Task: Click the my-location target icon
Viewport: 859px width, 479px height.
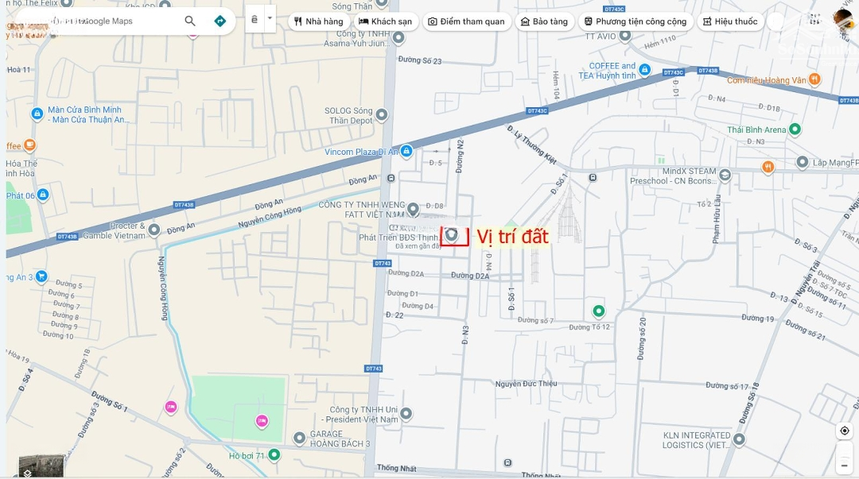Action: point(844,430)
